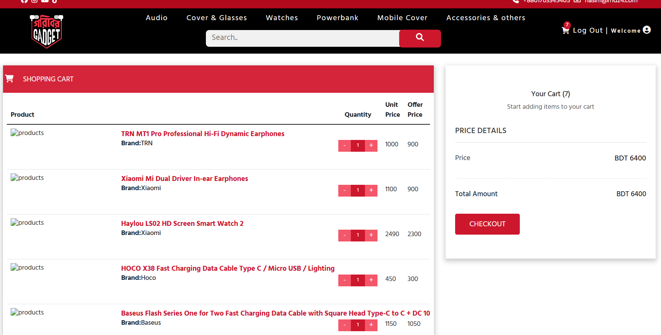This screenshot has height=335, width=661.
Task: Click the CHECKOUT button
Action: pyautogui.click(x=487, y=224)
